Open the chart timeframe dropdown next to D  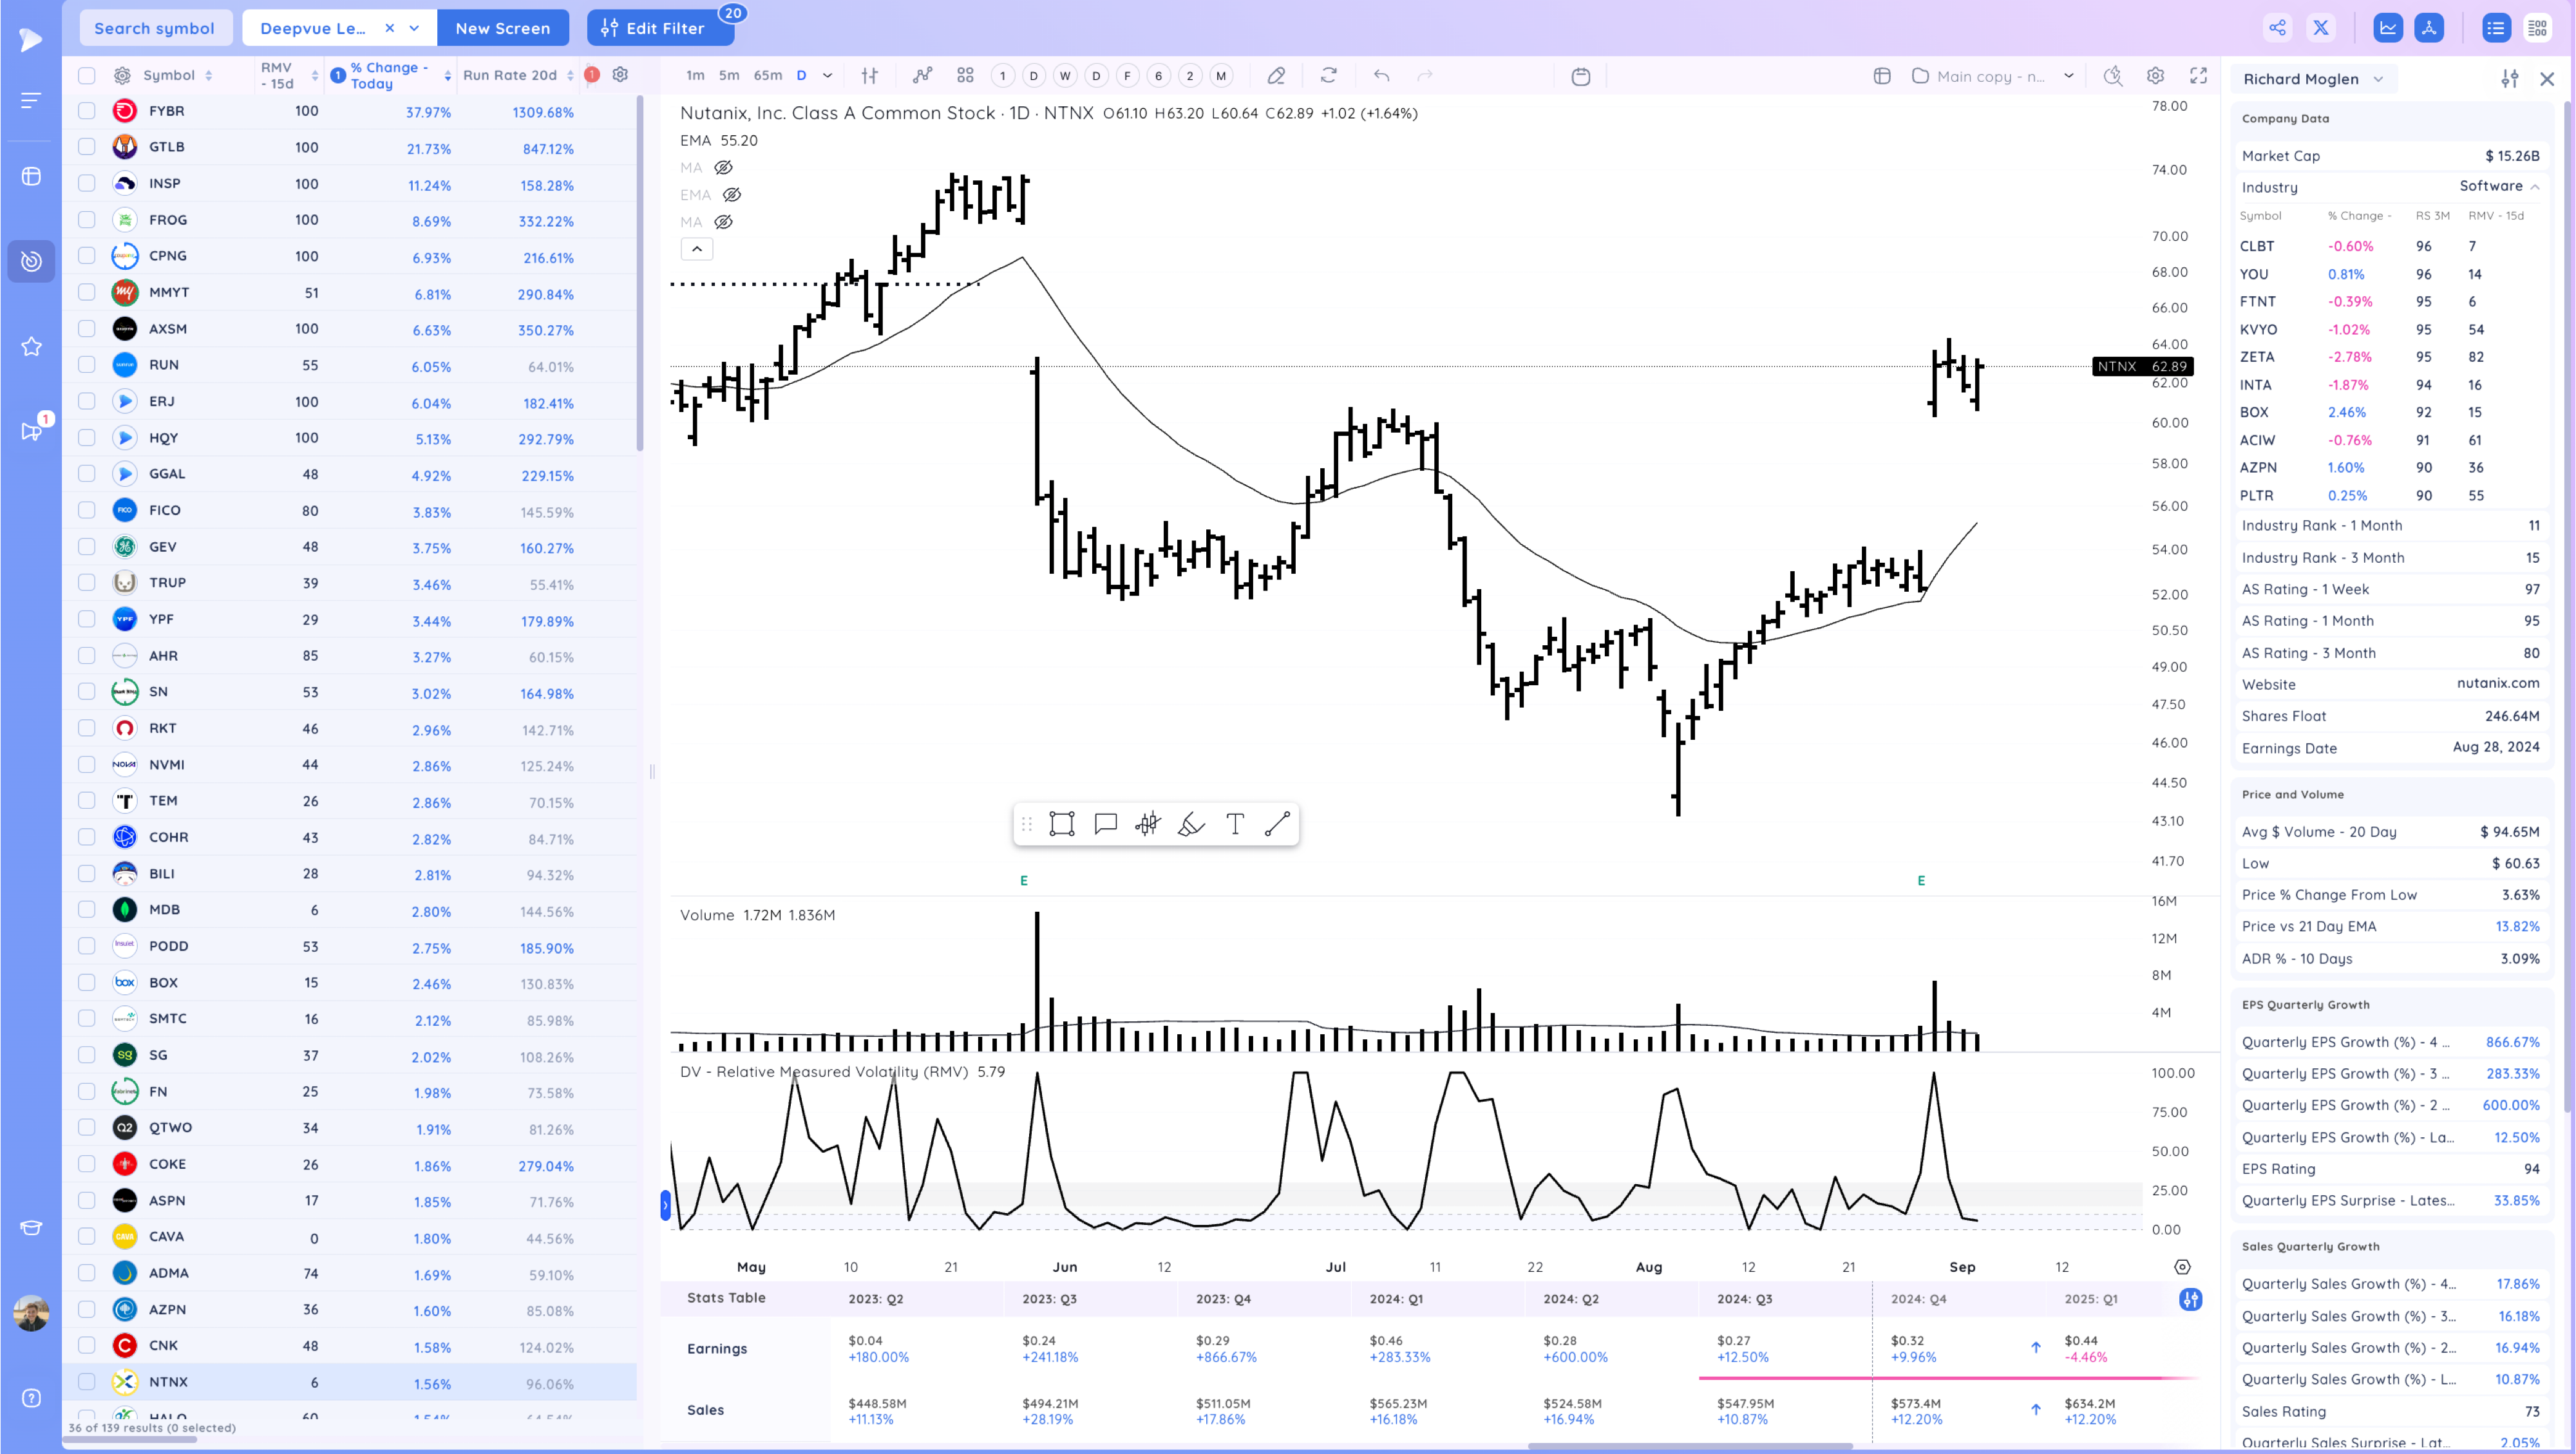coord(827,75)
